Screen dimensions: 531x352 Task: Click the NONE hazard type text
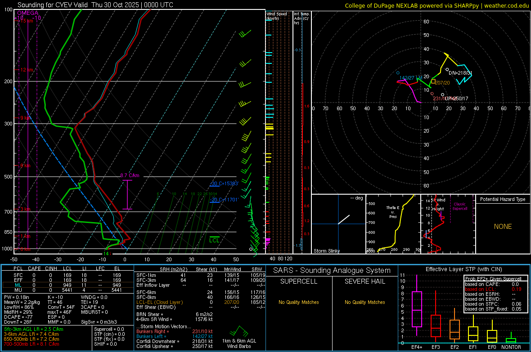point(503,227)
